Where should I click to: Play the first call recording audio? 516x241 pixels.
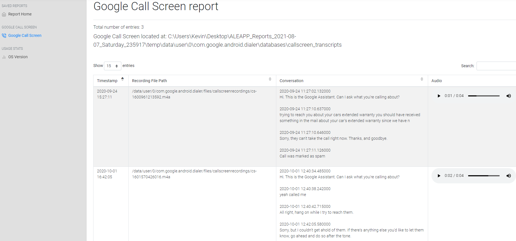(439, 96)
